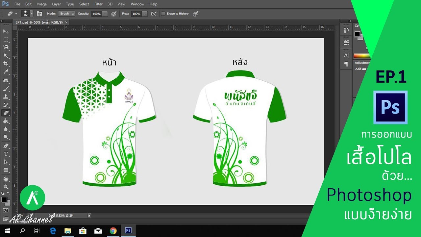421x237 pixels.
Task: Select the Magic Wand tool
Action: pos(6,56)
